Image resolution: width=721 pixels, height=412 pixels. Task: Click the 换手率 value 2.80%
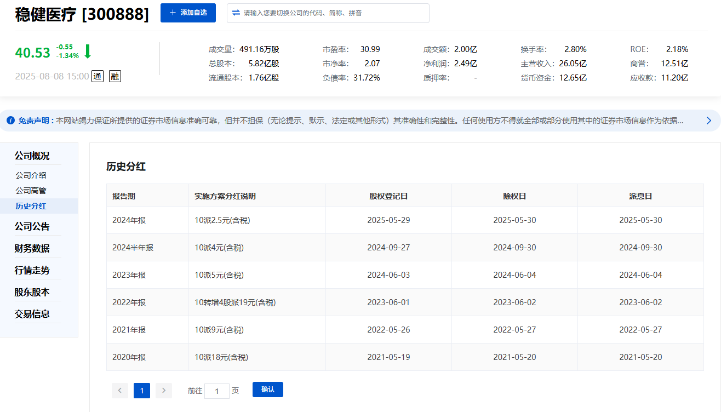point(575,49)
